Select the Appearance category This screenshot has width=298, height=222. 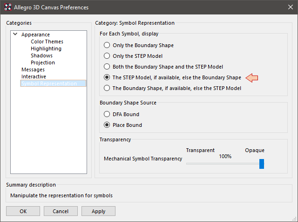[35, 35]
